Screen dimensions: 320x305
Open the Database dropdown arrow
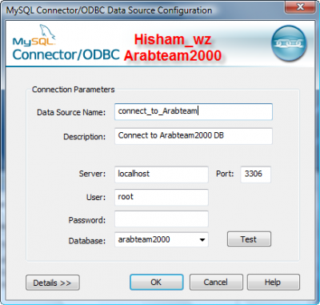(202, 239)
